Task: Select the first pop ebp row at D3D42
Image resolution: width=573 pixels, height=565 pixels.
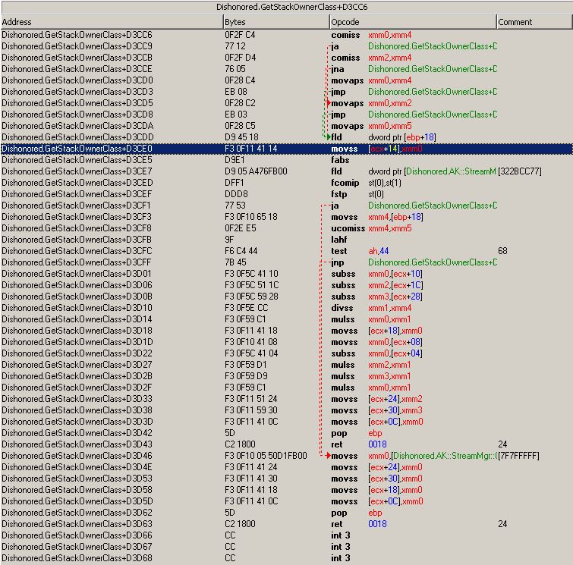Action: (x=287, y=433)
